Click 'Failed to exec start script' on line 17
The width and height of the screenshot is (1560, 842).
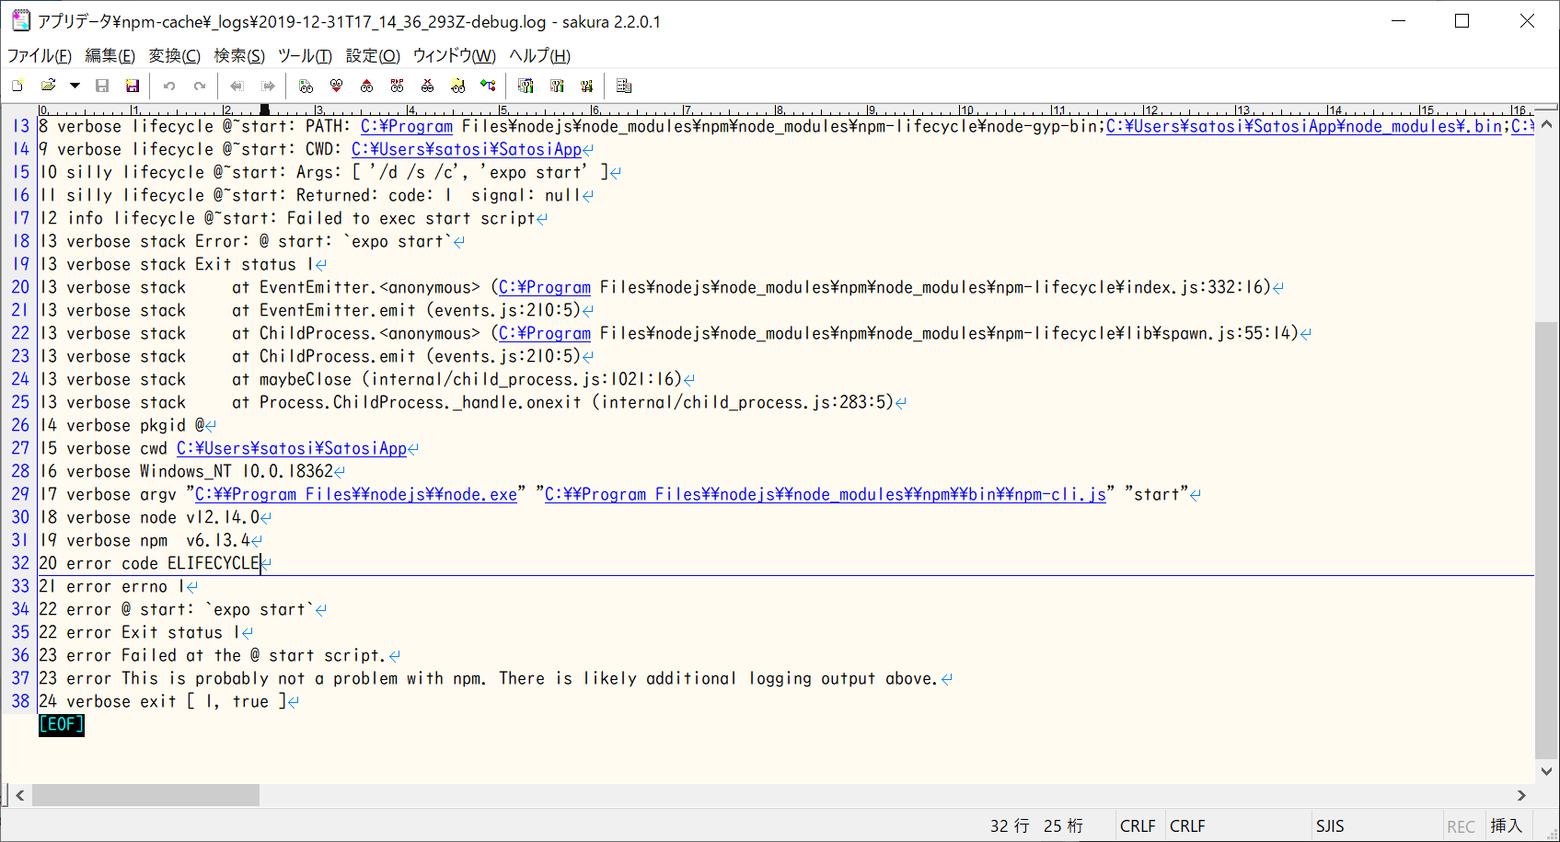pyautogui.click(x=411, y=218)
